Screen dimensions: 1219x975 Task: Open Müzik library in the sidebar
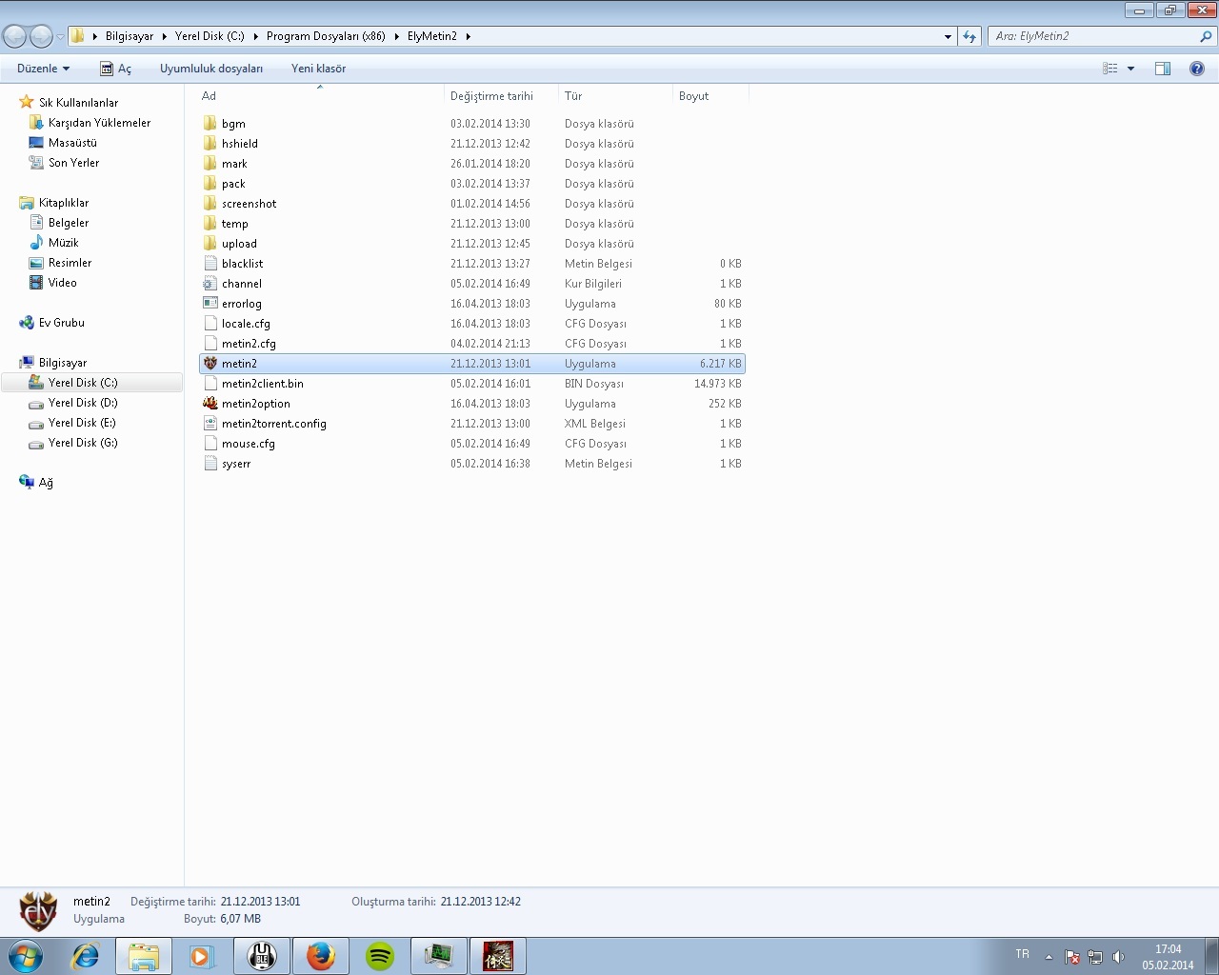click(64, 243)
